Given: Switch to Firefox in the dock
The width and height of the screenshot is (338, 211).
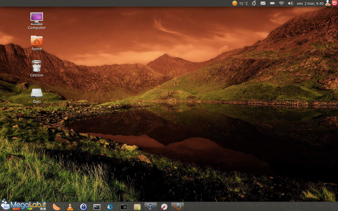Looking at the screenshot, I should click(x=177, y=207).
